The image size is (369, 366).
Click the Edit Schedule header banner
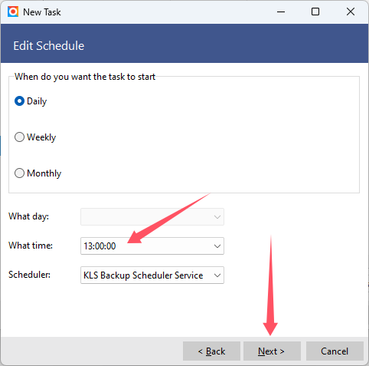click(184, 44)
